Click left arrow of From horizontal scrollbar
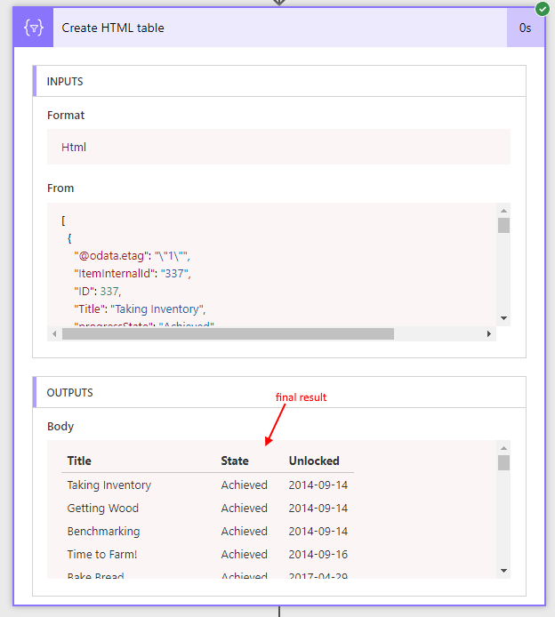This screenshot has width=555, height=617. pos(55,334)
